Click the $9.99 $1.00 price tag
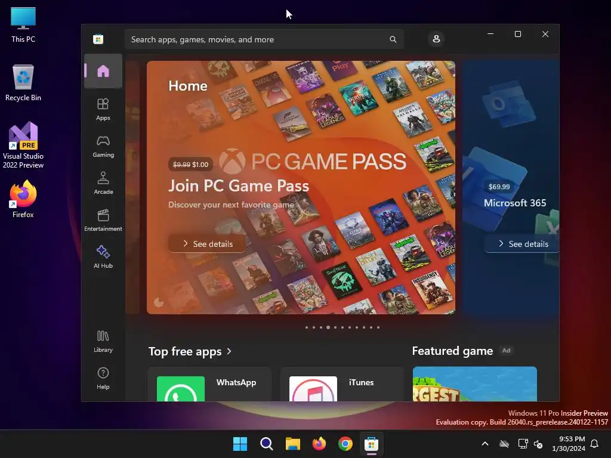The height and width of the screenshot is (458, 611). pos(190,165)
